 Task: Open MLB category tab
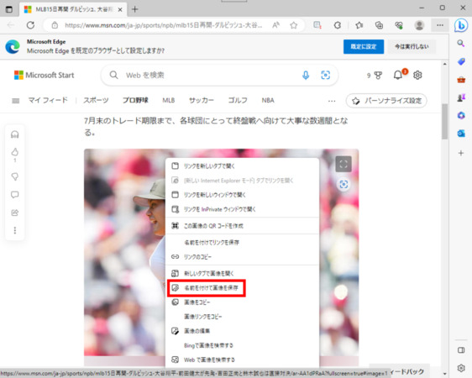[x=168, y=100]
